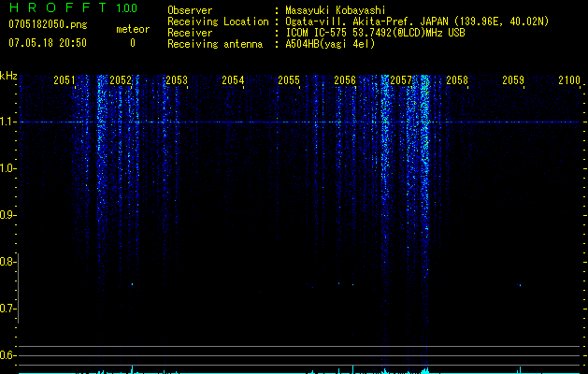588x374 pixels.
Task: Click the 1.0 kHz frequency axis label
Action: (7, 168)
